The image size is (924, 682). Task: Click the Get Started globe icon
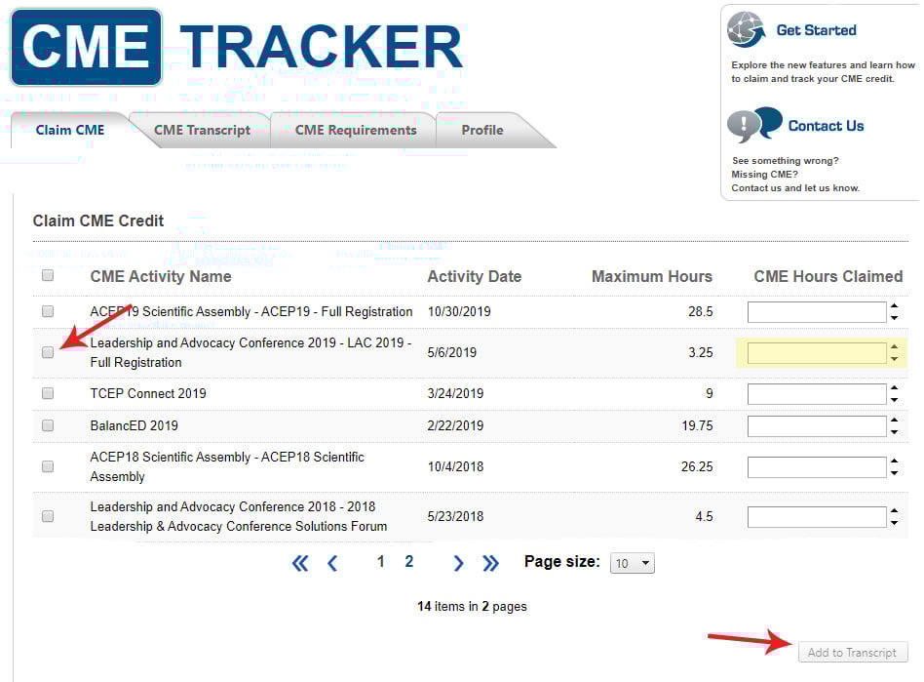pyautogui.click(x=746, y=30)
